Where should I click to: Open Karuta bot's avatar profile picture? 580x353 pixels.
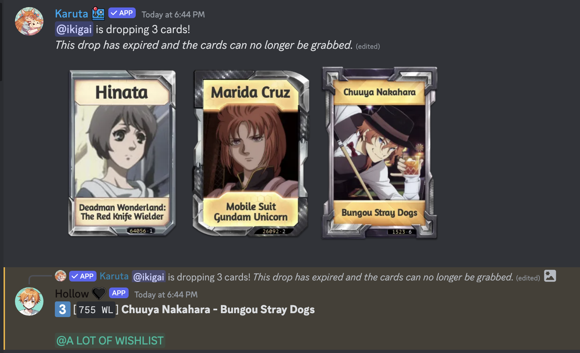[x=29, y=21]
